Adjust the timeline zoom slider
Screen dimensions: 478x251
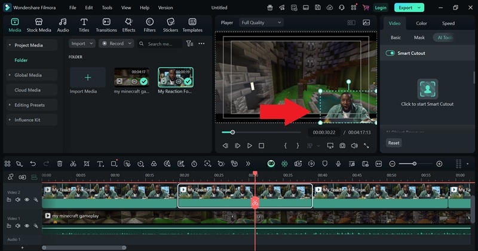pos(414,164)
